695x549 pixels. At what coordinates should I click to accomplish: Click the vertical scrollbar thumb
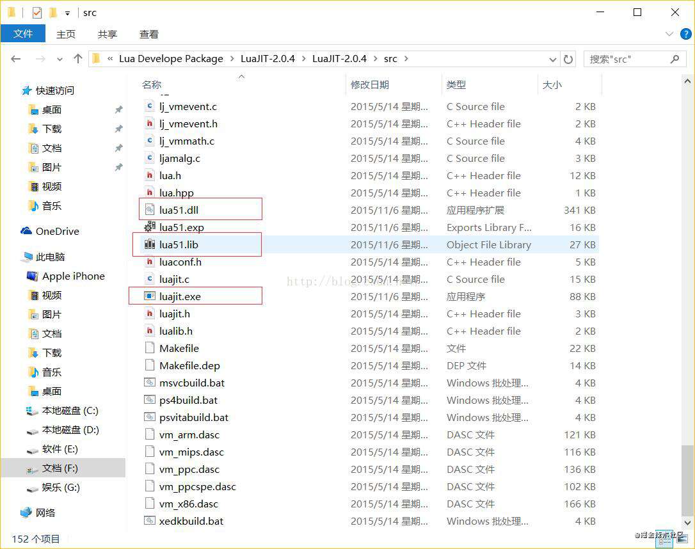[687, 480]
